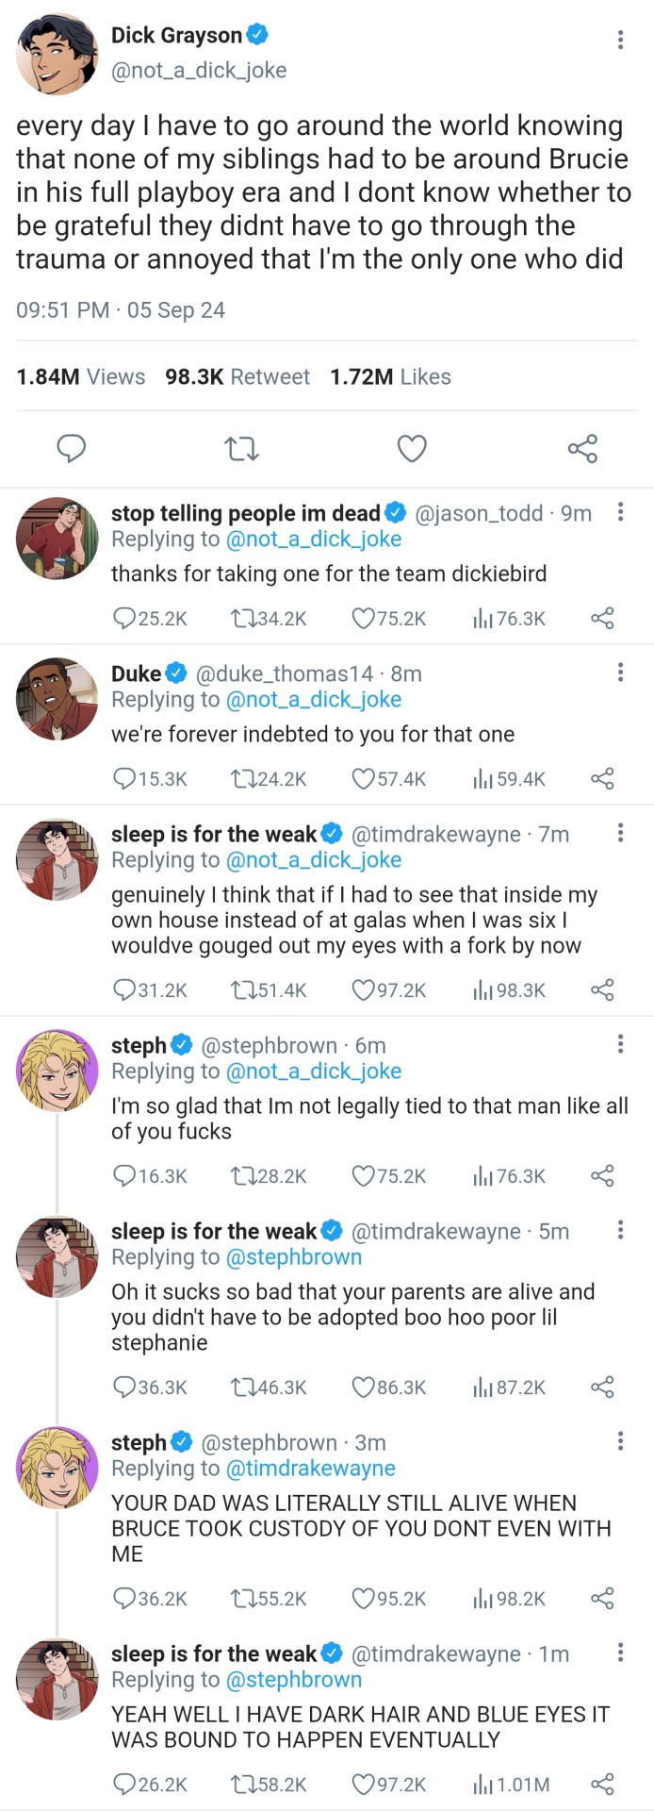Open the @timdrakewayne mention in steph's caps reply
The image size is (654, 1811).
tap(311, 1469)
